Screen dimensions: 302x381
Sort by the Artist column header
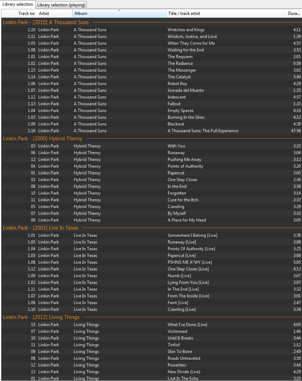[55, 13]
